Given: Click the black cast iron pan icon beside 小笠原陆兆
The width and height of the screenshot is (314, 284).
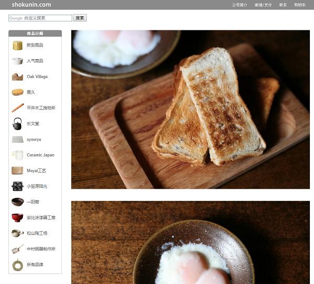Looking at the screenshot, I should coord(18,186).
